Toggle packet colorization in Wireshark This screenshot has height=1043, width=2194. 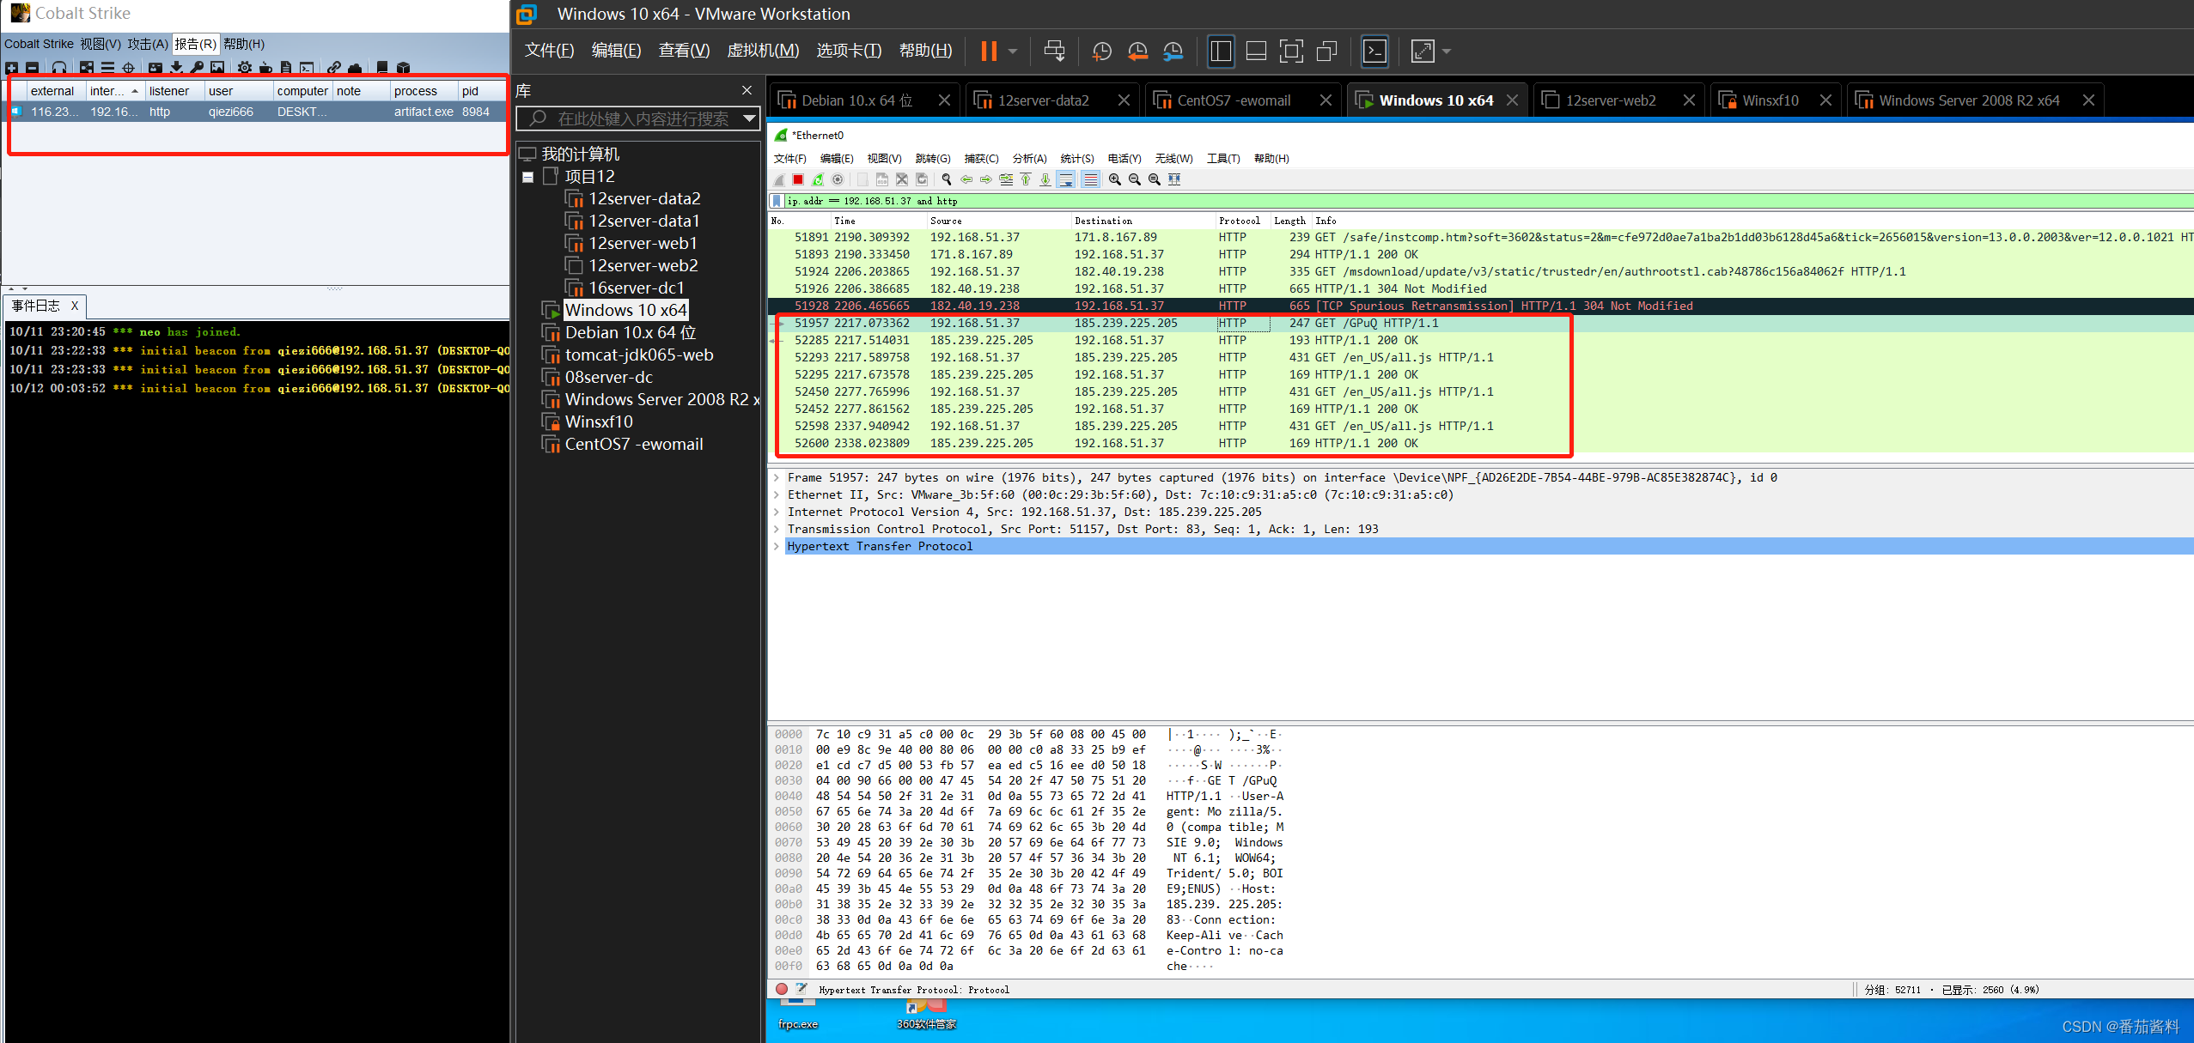click(1090, 179)
